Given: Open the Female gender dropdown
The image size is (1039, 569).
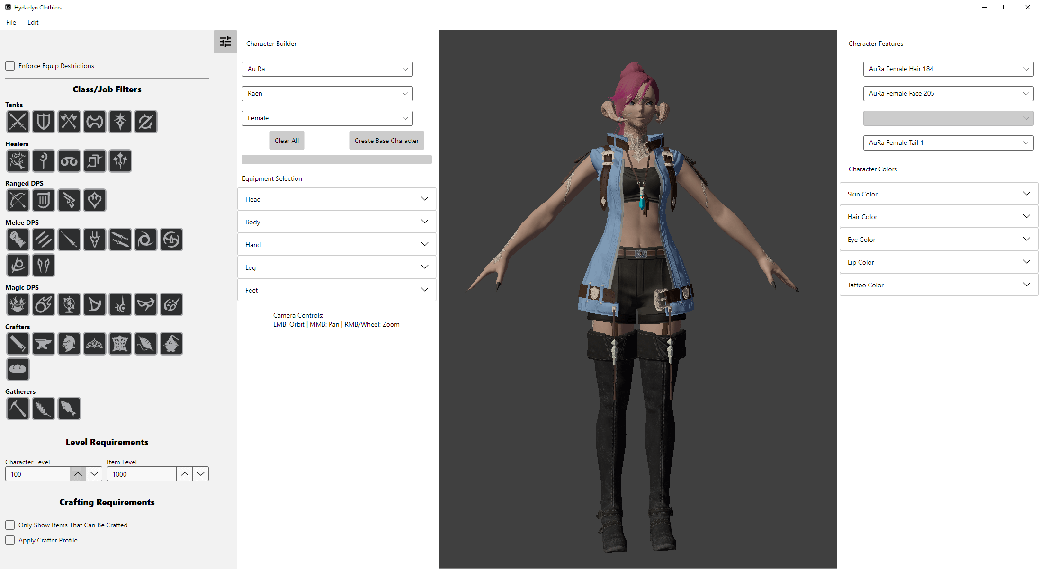Looking at the screenshot, I should 327,118.
